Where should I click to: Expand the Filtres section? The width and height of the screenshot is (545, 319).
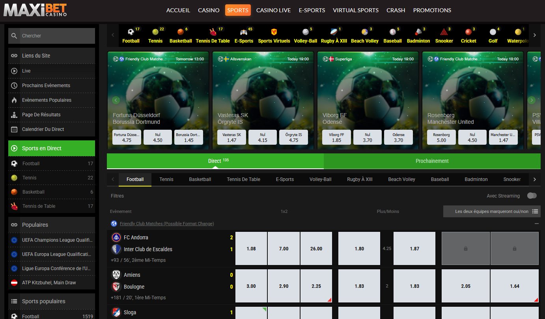(118, 196)
